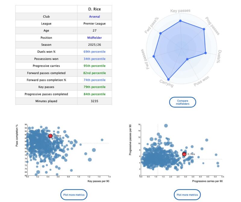Open the 95th percentile Progressive carries value

(94, 66)
